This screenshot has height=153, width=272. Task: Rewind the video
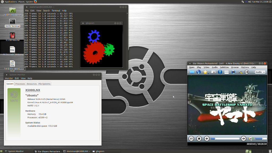pyautogui.click(x=207, y=138)
